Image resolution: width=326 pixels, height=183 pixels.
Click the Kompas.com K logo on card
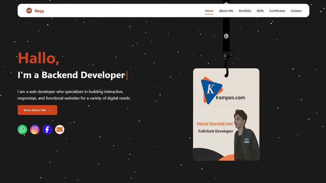(x=211, y=89)
